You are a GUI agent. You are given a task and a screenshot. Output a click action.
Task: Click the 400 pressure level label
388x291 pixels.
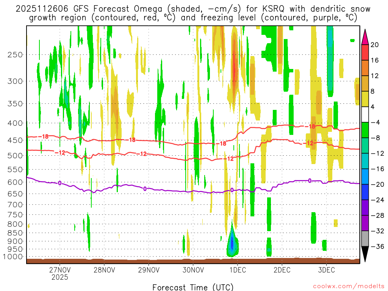[15, 123]
